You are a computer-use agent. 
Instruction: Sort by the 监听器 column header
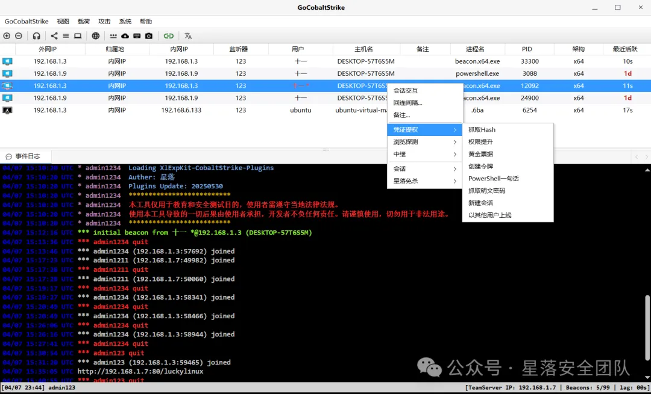click(x=241, y=49)
